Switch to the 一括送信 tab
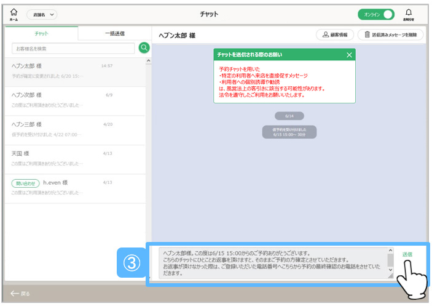432x306 pixels. (114, 34)
